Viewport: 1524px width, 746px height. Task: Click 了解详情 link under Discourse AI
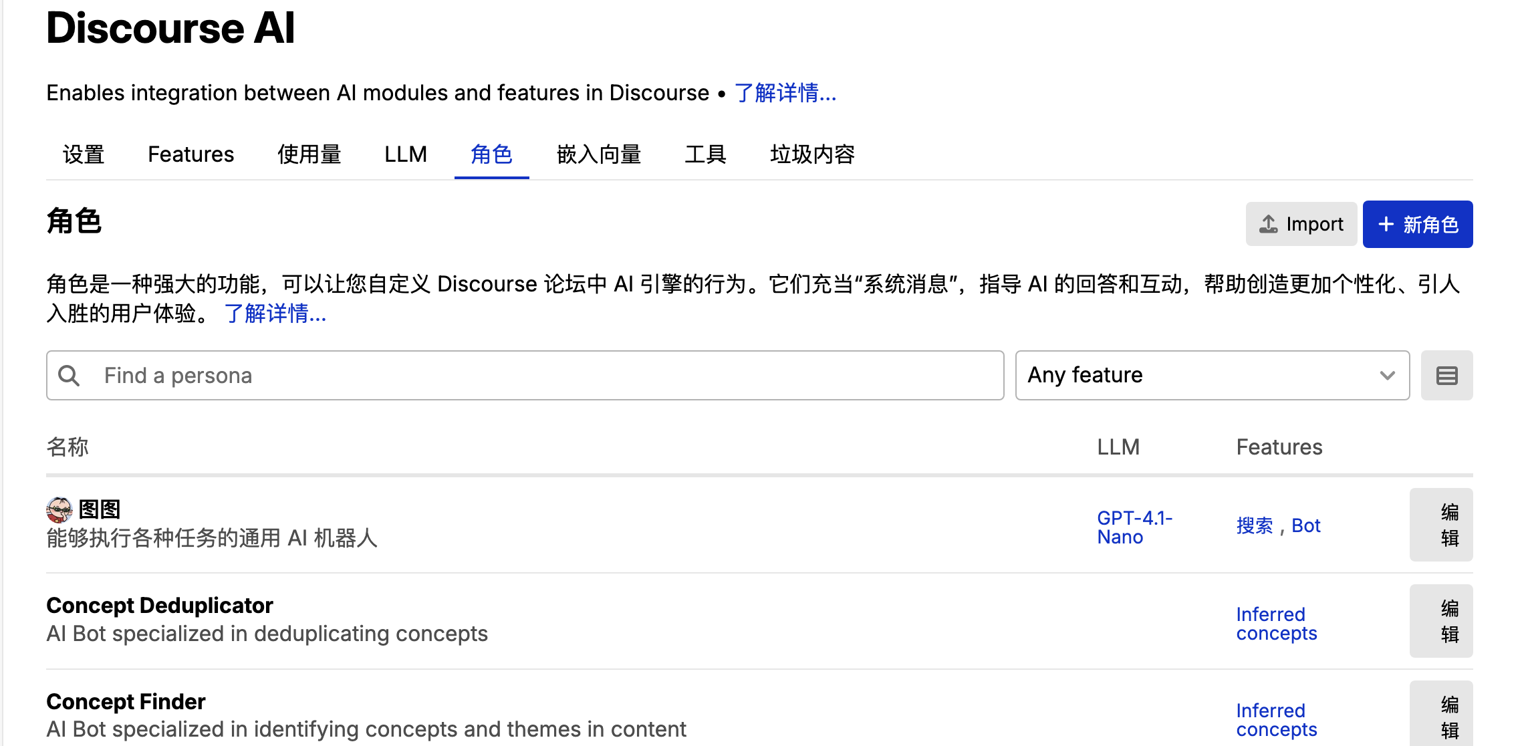pyautogui.click(x=785, y=93)
